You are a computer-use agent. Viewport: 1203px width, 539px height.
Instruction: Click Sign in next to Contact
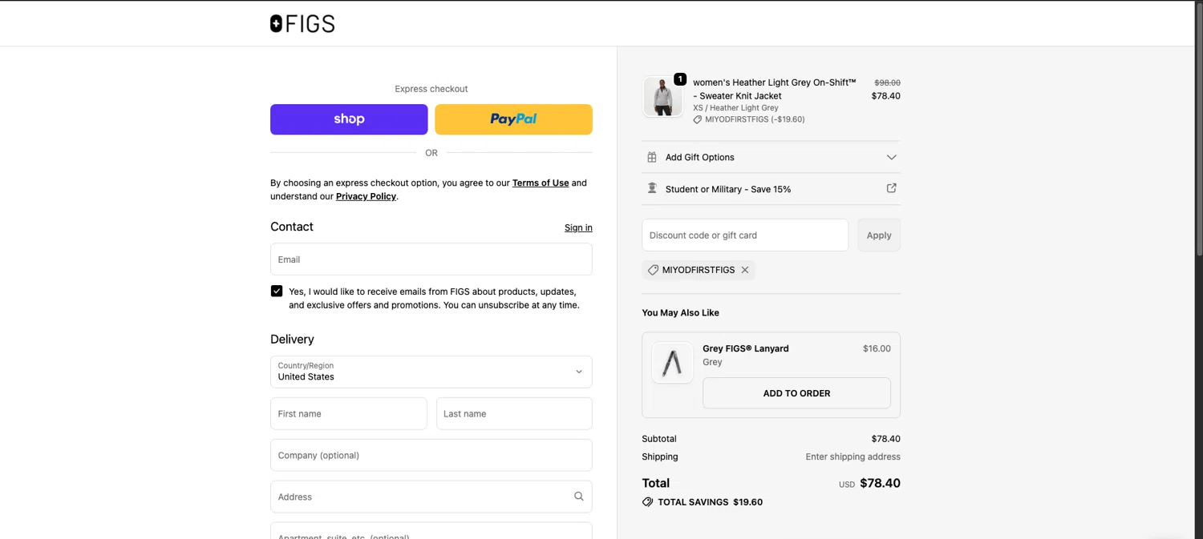(x=578, y=227)
